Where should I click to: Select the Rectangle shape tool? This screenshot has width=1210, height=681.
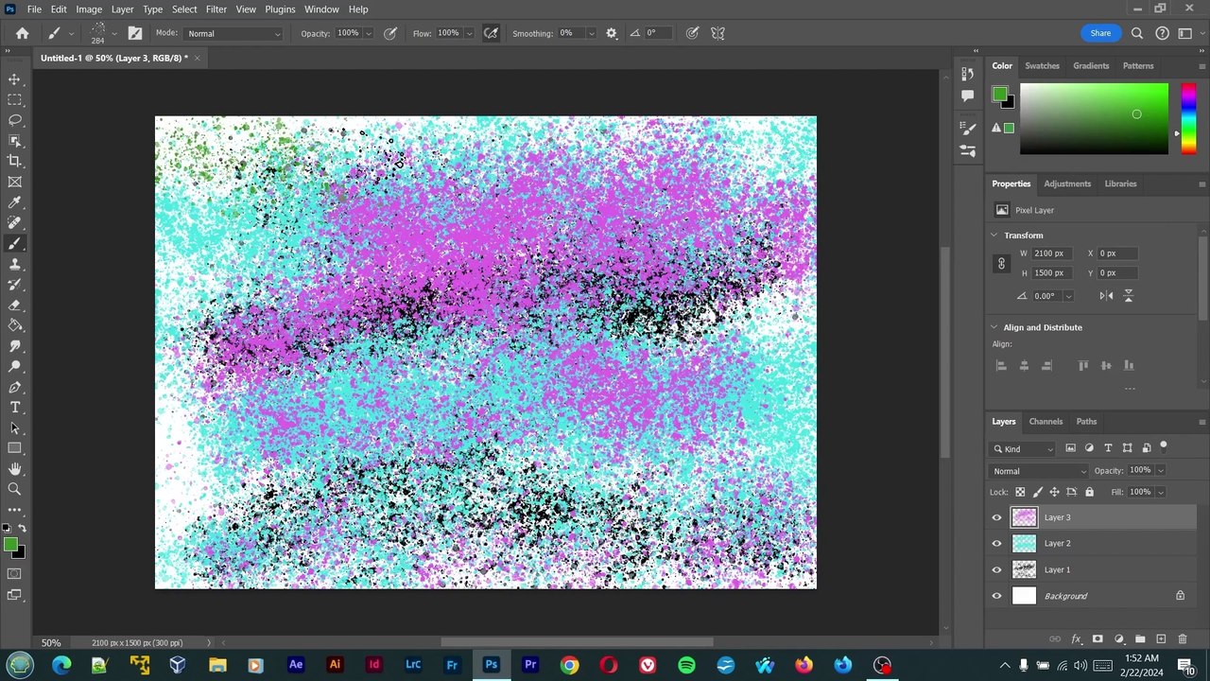pyautogui.click(x=14, y=448)
